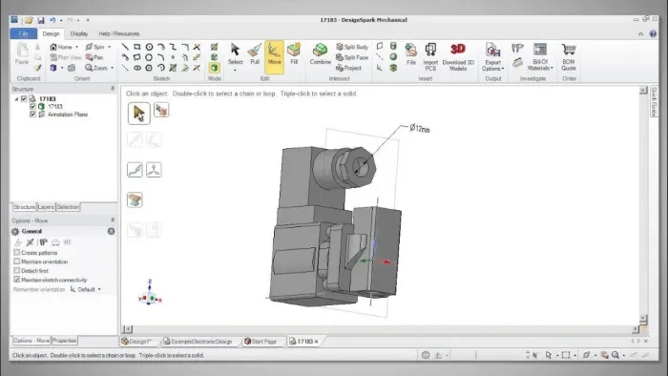668x376 pixels.
Task: Click the Save icon in quick access toolbar
Action: [40, 20]
